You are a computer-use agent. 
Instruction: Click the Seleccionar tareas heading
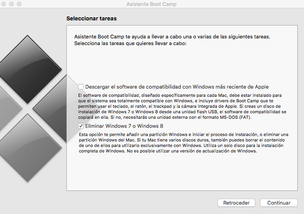tap(92, 18)
